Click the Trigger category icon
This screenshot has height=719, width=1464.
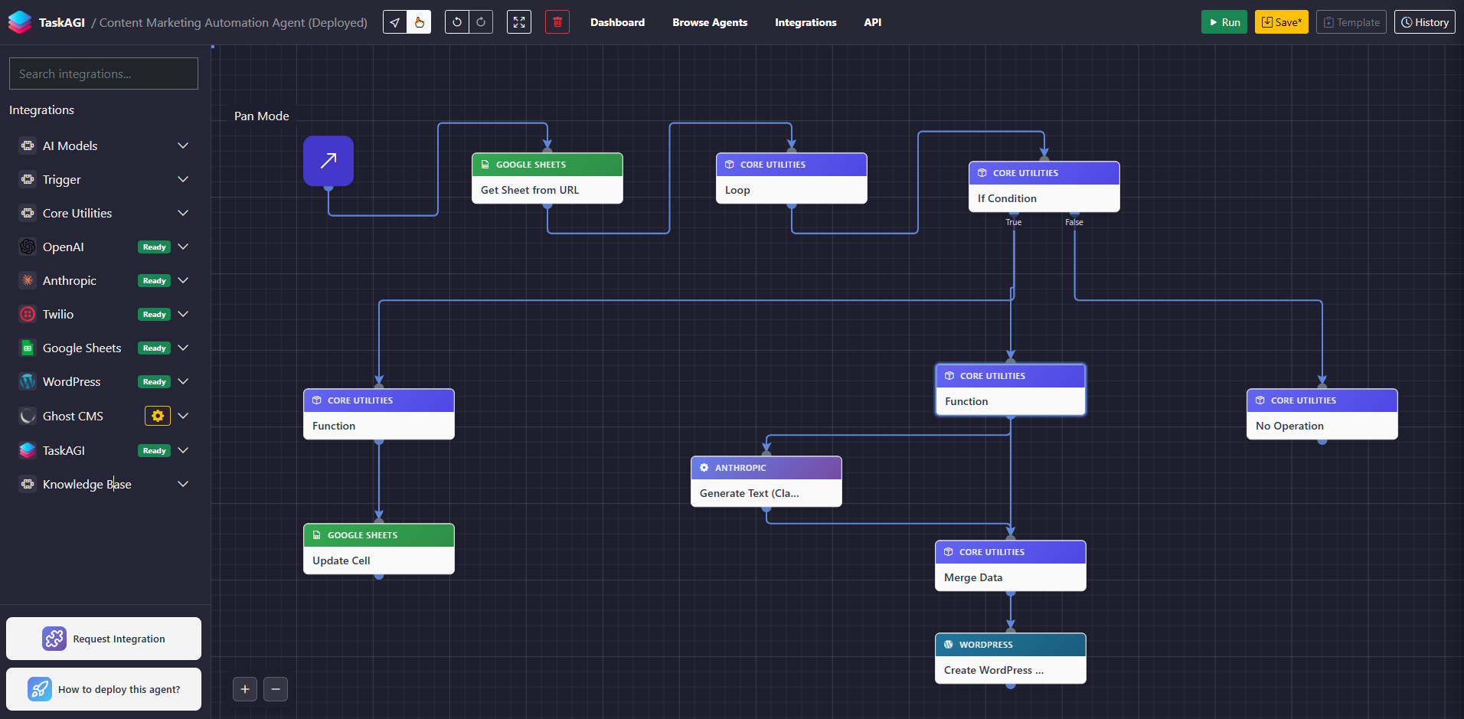click(x=28, y=179)
